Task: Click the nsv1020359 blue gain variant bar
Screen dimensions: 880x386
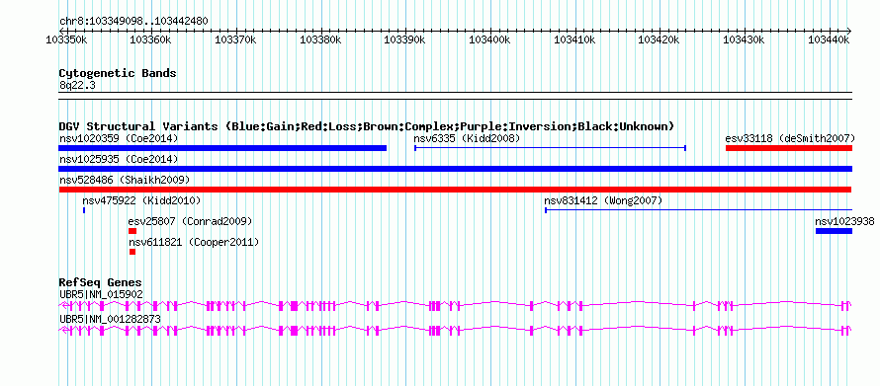Action: 222,148
